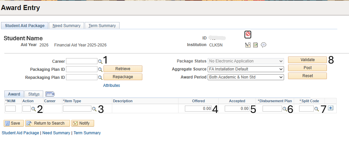Click the Save button

(14, 123)
